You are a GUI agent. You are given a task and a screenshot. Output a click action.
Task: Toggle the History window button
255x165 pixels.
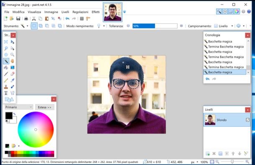pyautogui.click(x=225, y=12)
